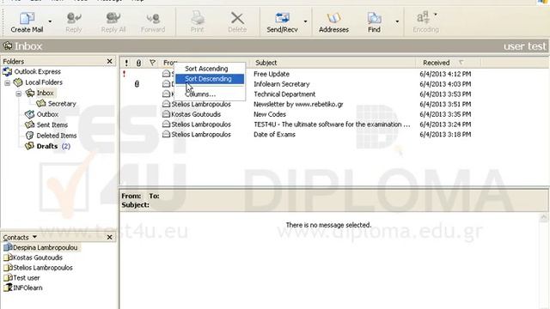Click the Flag column header icon

point(152,63)
